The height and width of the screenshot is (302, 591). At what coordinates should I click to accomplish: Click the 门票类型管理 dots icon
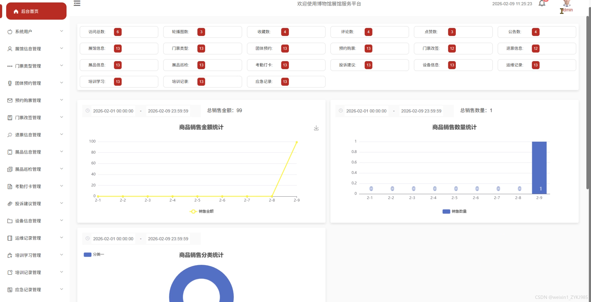(10, 66)
